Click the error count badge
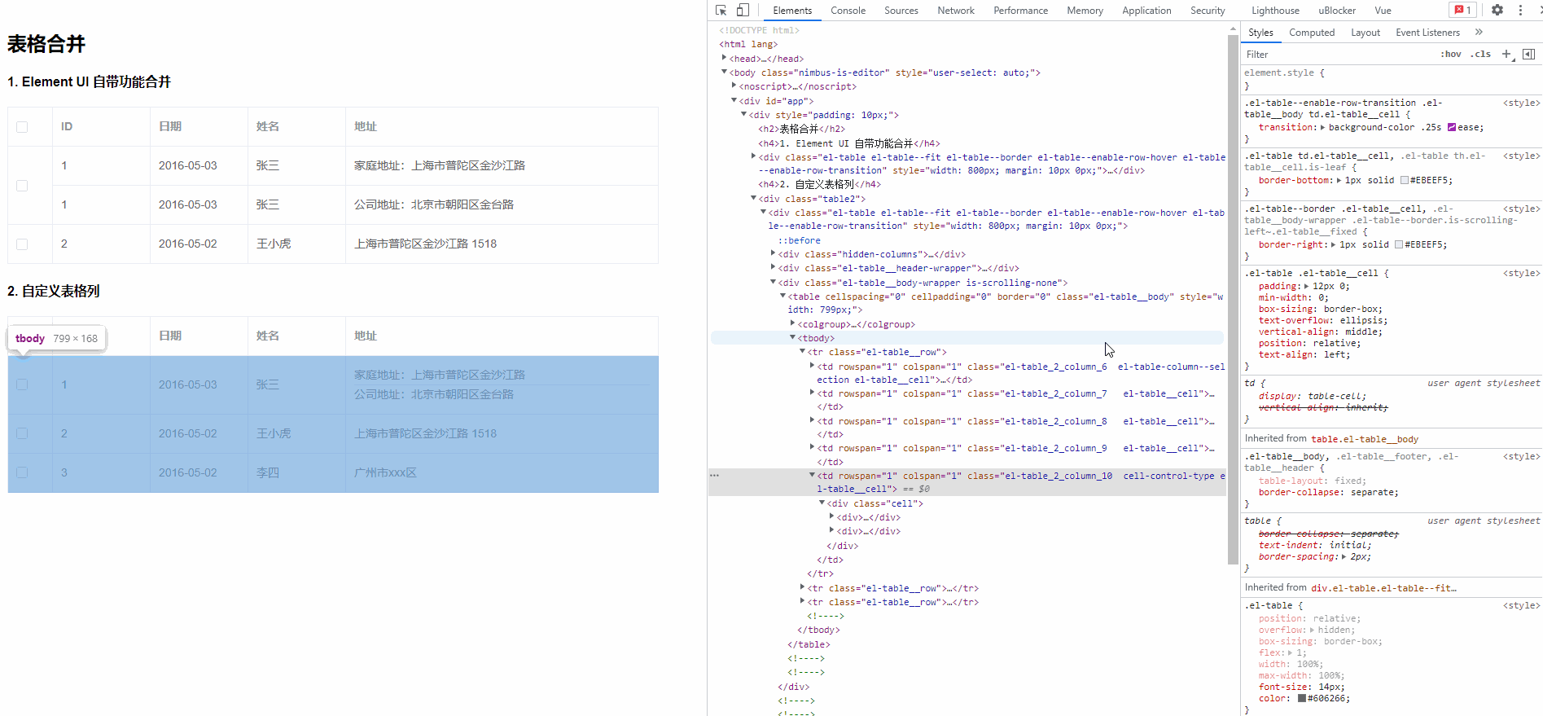The width and height of the screenshot is (1543, 716). tap(1463, 10)
